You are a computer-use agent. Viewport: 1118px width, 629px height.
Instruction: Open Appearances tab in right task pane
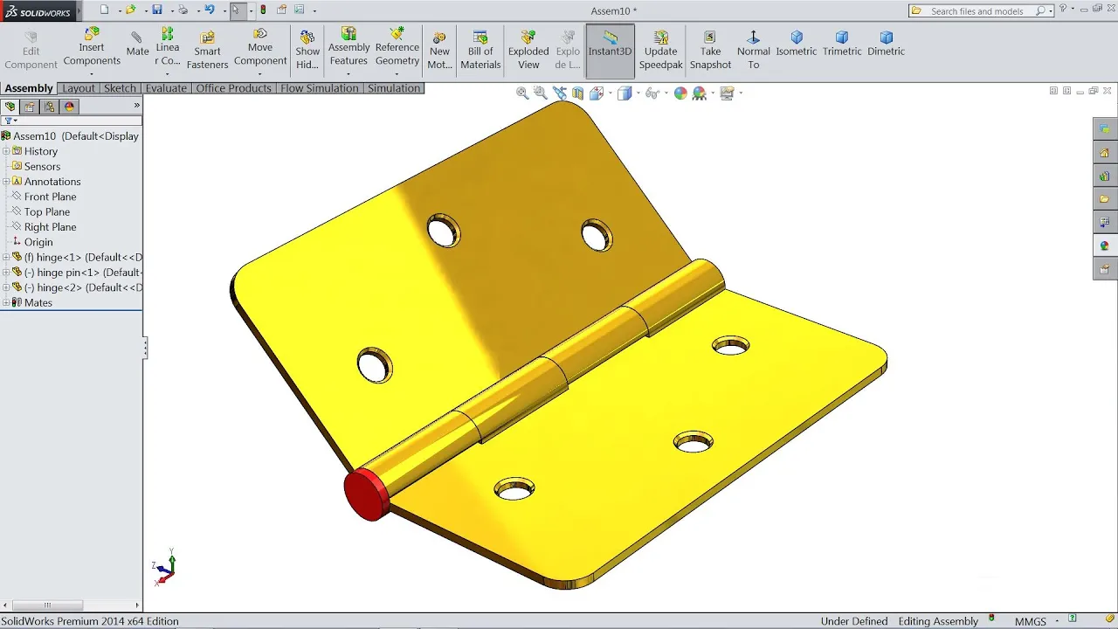coord(1105,246)
